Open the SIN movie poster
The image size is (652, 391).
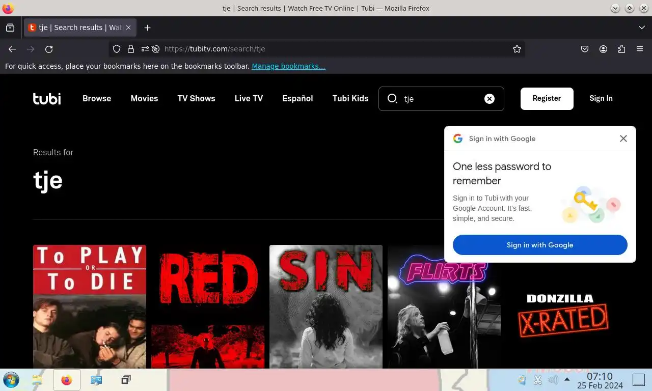pyautogui.click(x=326, y=306)
